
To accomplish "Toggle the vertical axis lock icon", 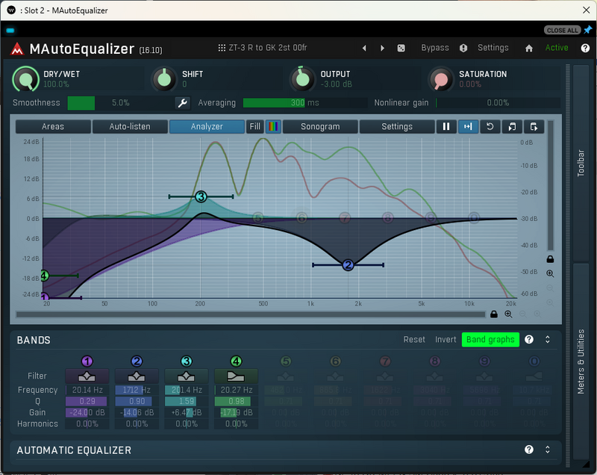I will pos(550,259).
